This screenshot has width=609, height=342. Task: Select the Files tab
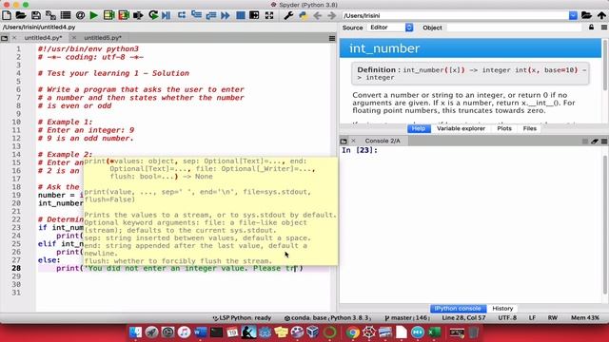(529, 128)
